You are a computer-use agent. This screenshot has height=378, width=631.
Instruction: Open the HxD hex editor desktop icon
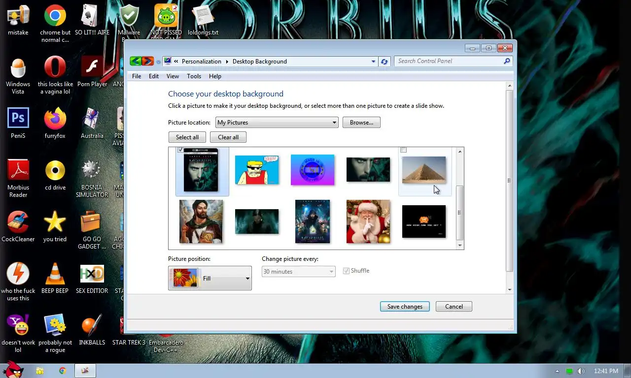[x=92, y=274]
